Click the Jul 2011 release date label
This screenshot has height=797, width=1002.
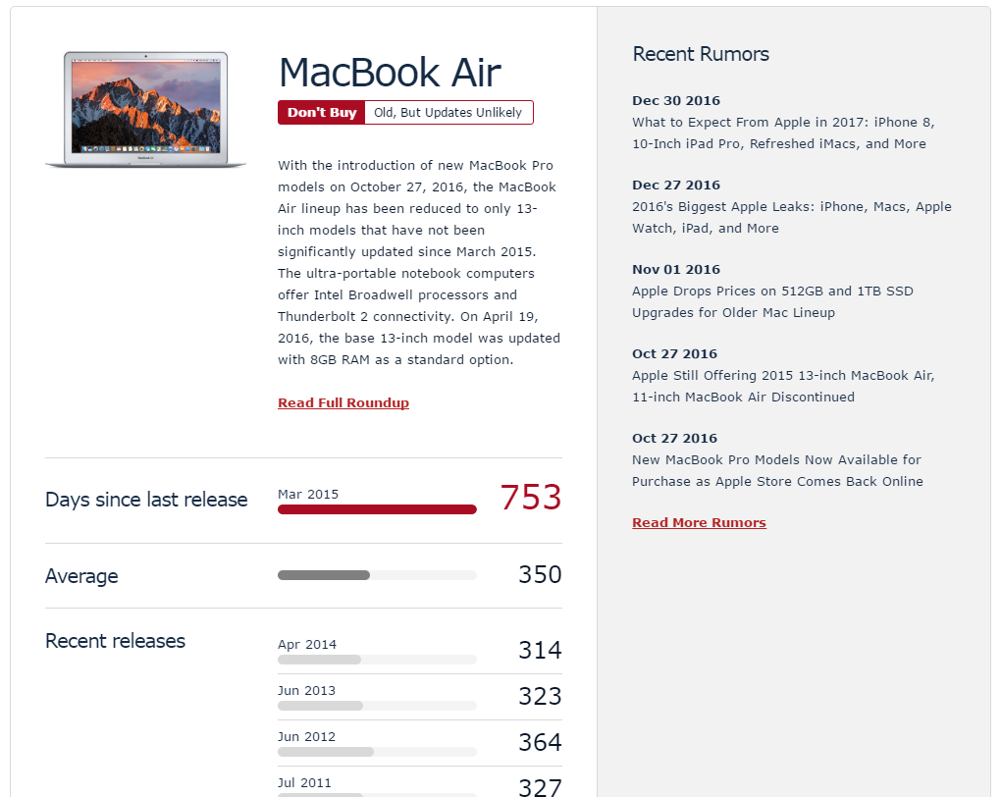[304, 783]
